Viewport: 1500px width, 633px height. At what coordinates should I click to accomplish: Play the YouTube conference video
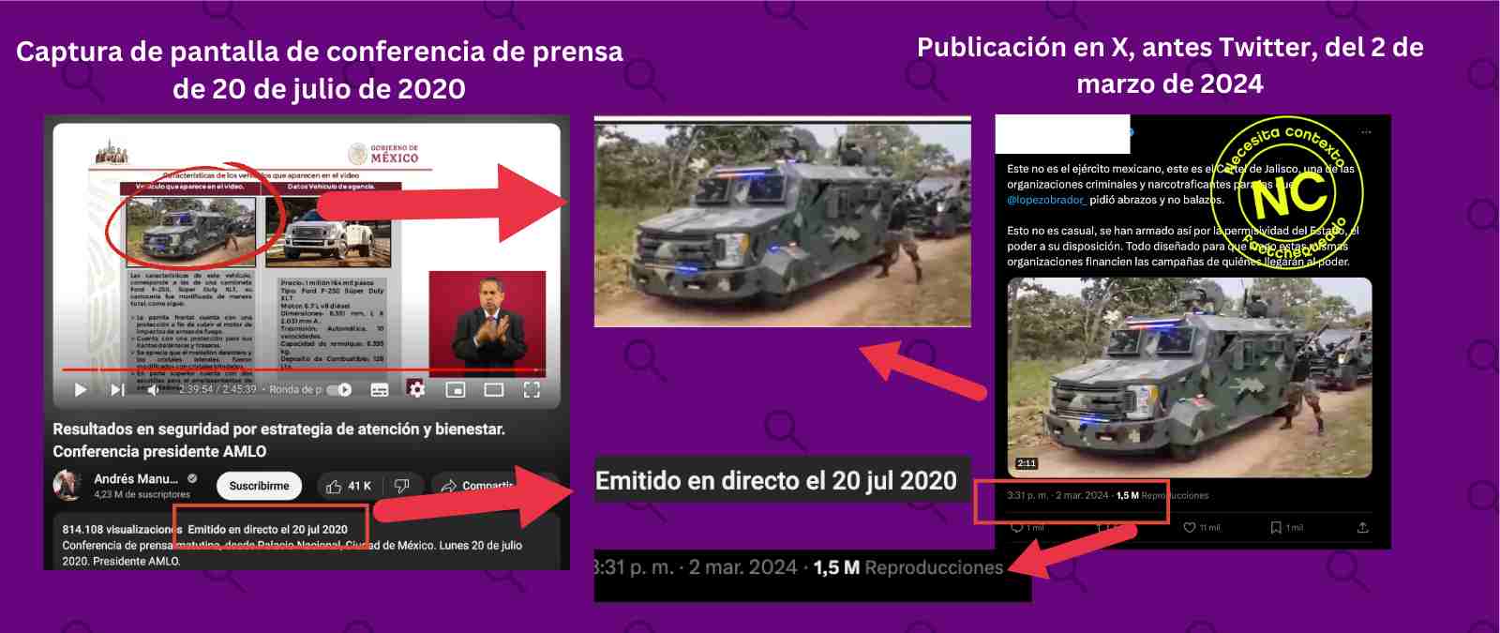[x=80, y=390]
